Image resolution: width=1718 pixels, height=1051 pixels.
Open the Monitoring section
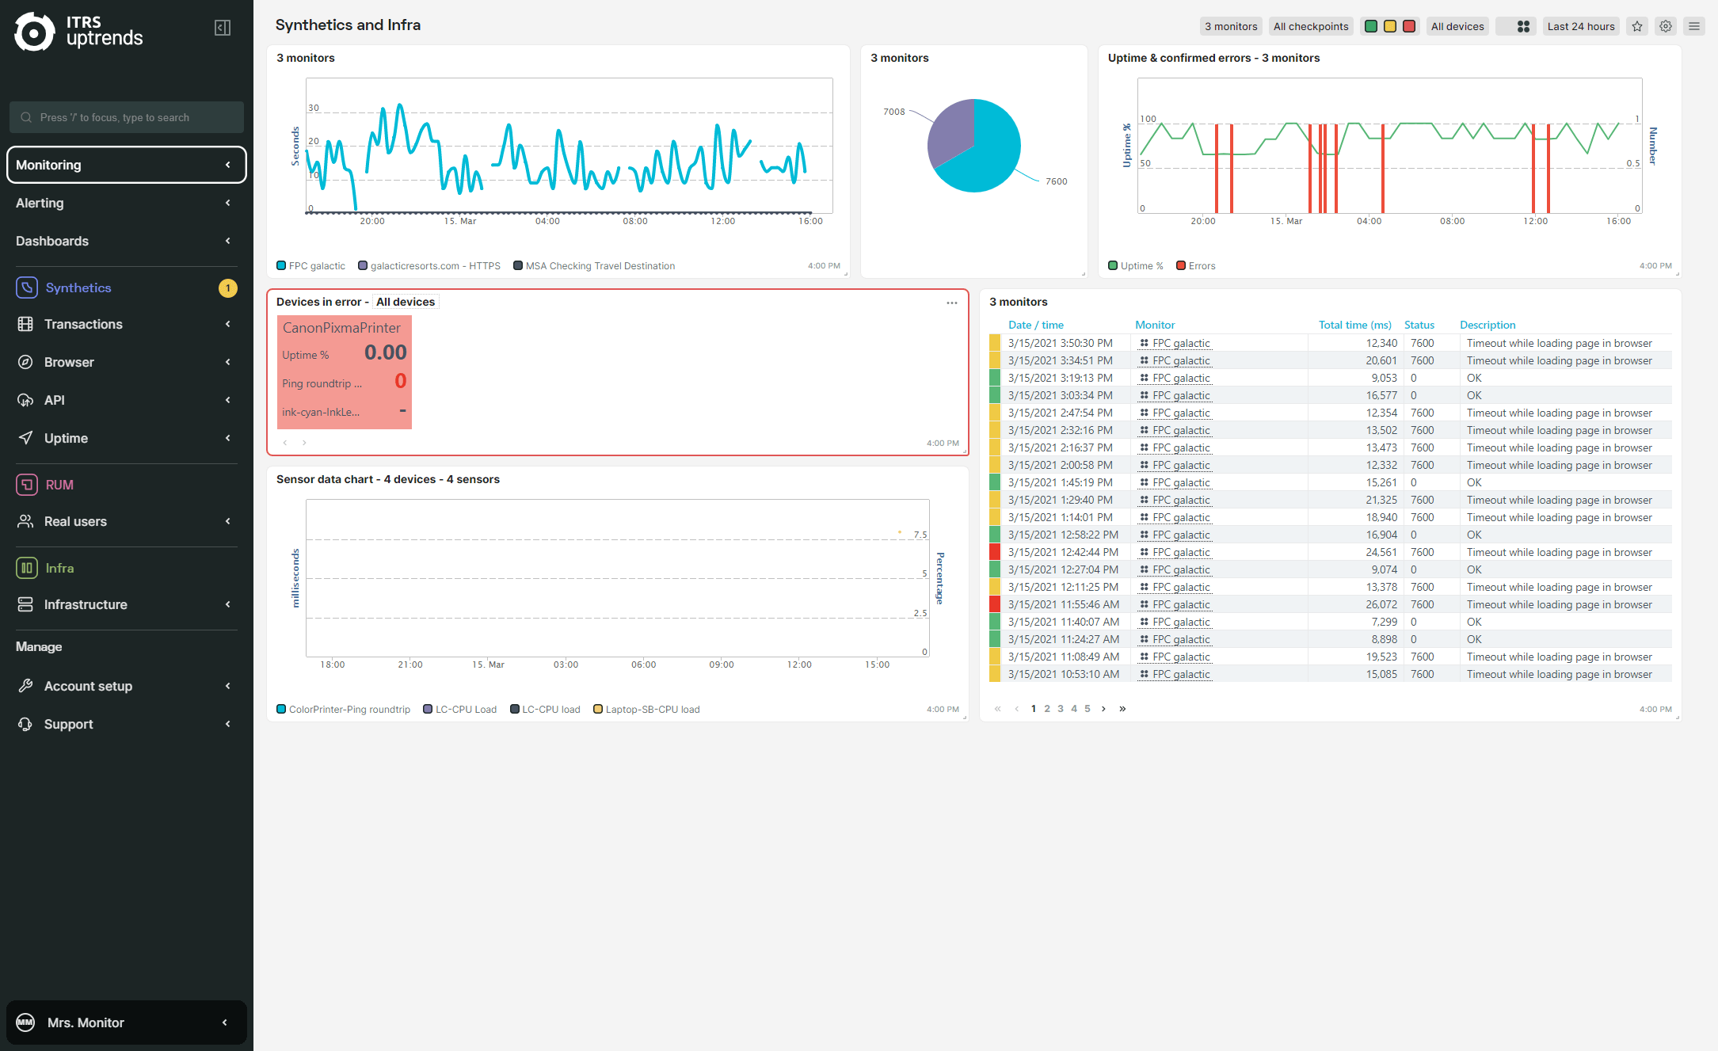[123, 163]
